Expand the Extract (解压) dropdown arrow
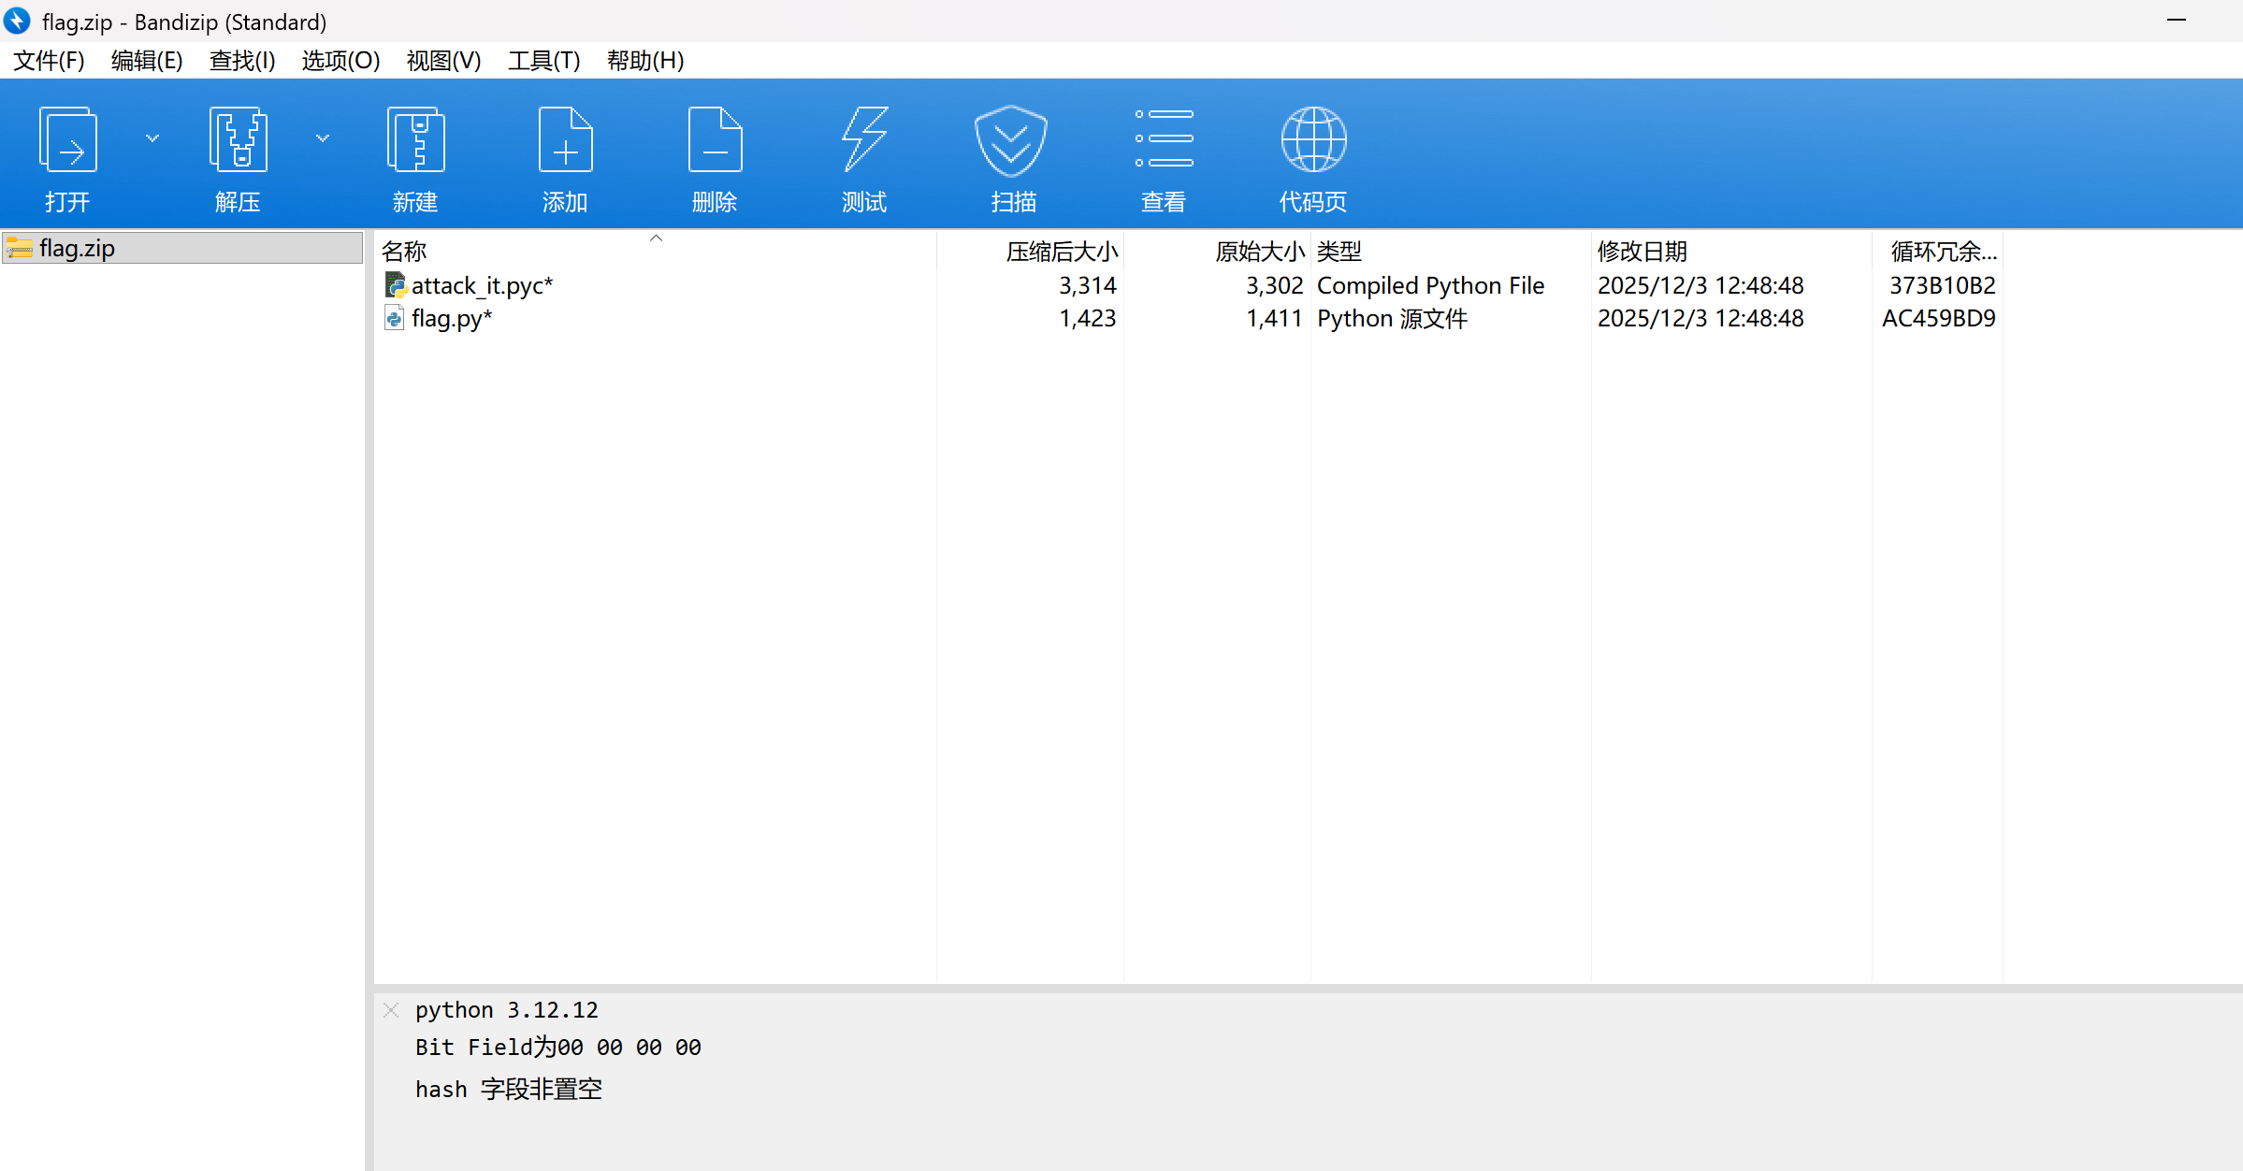The height and width of the screenshot is (1171, 2243). click(x=323, y=138)
